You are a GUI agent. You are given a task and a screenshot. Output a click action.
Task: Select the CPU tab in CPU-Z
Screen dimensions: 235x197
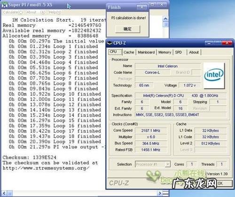point(115,52)
